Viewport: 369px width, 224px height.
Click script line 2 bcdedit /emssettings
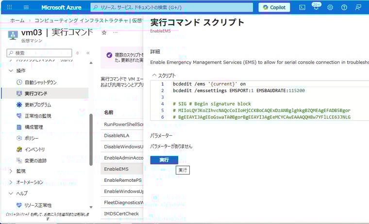pos(238,91)
